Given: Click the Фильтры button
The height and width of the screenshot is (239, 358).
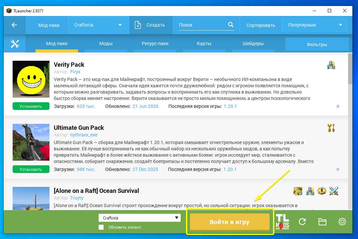Looking at the screenshot, I should [x=317, y=44].
